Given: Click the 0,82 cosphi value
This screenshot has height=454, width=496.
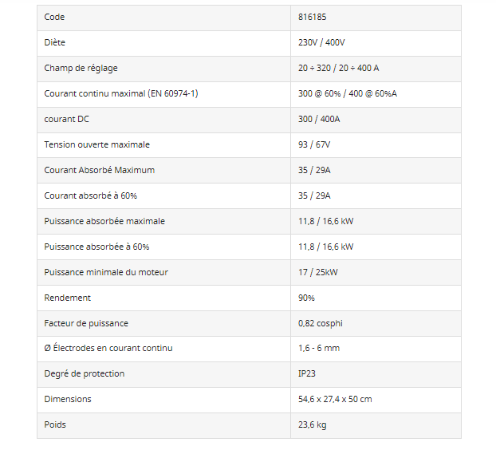Looking at the screenshot, I should click(x=320, y=323).
